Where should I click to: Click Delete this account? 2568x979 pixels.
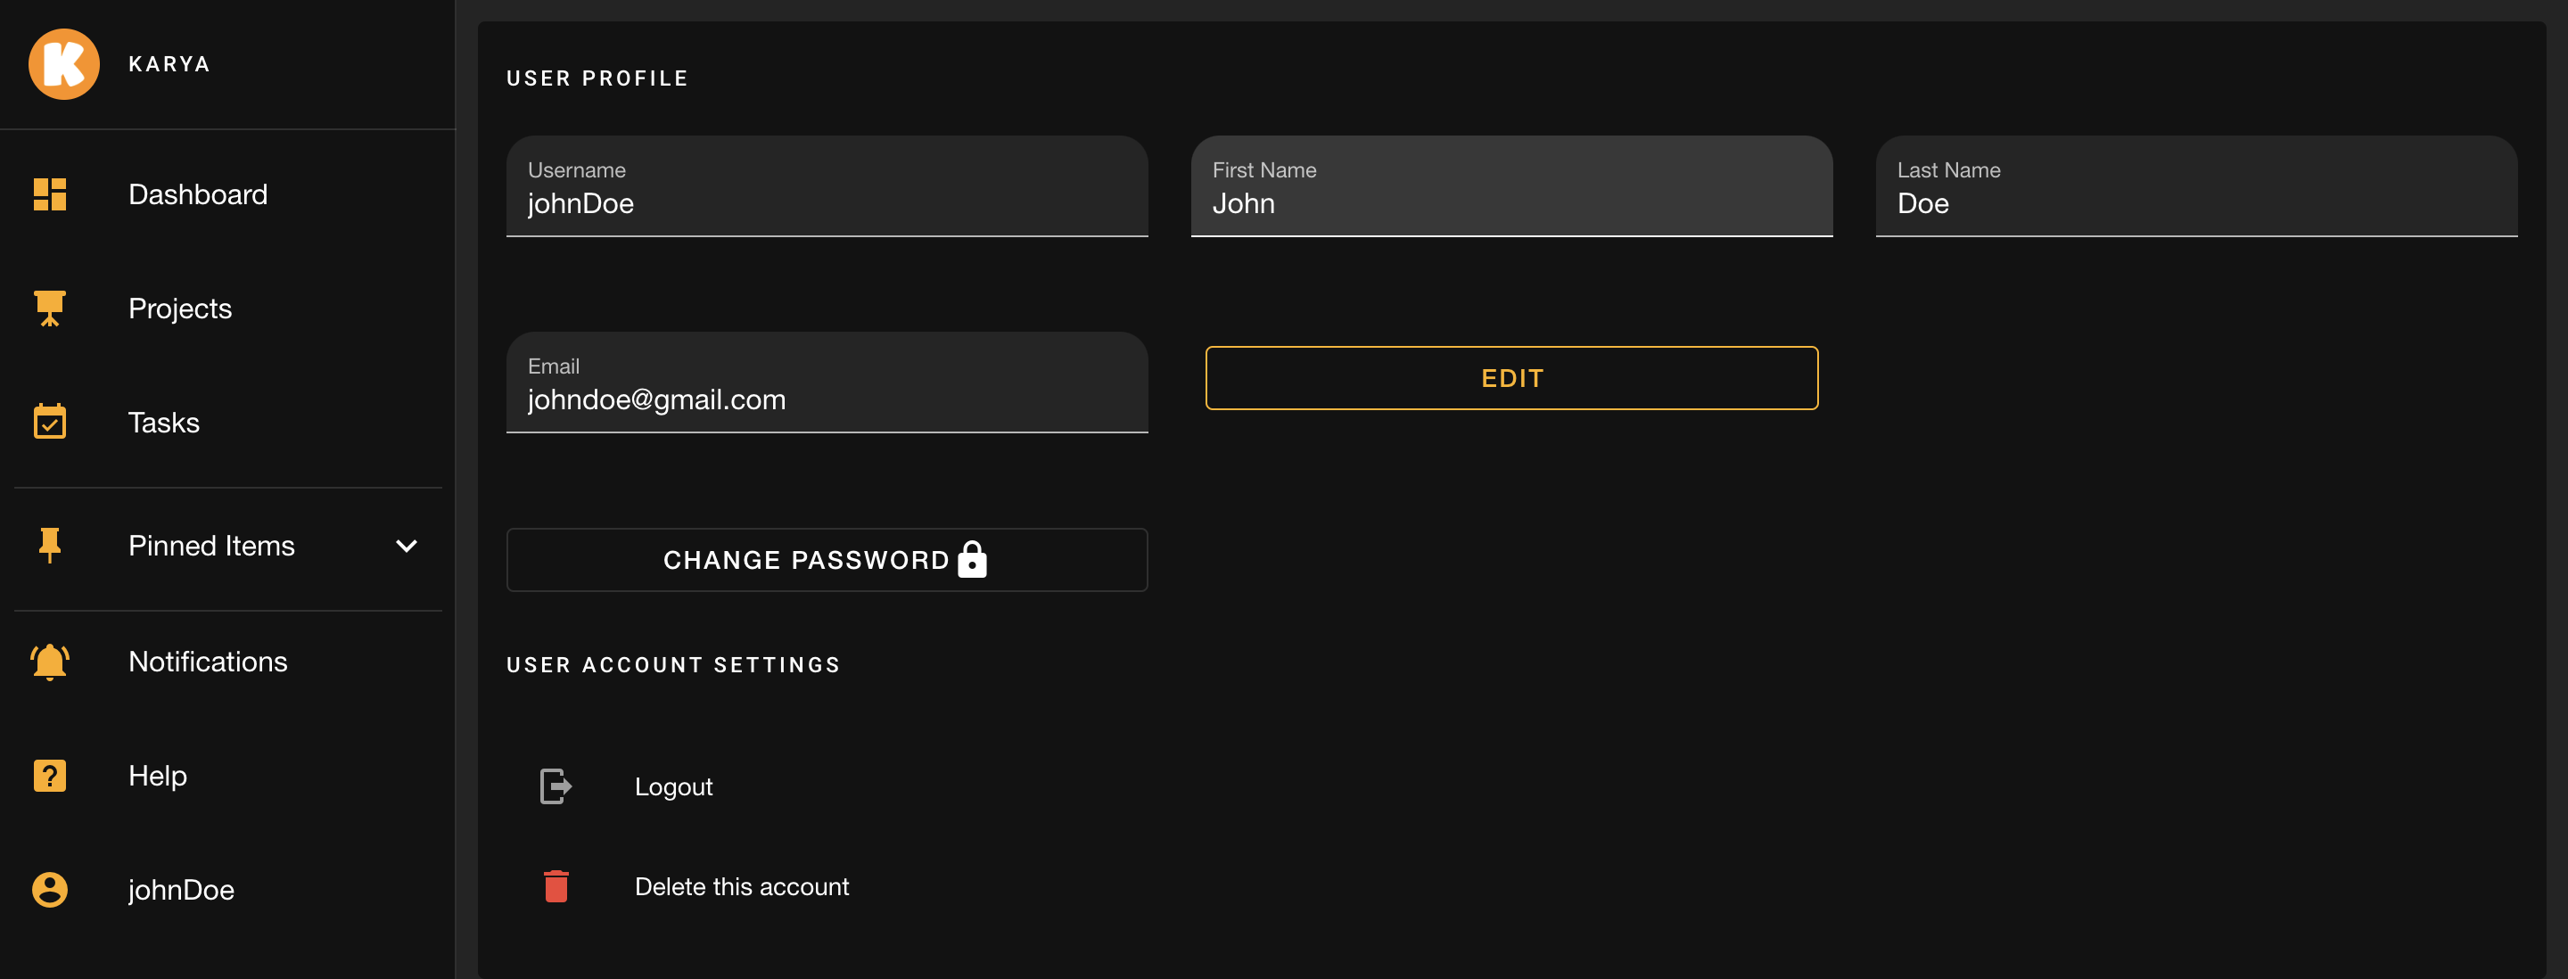click(x=742, y=886)
